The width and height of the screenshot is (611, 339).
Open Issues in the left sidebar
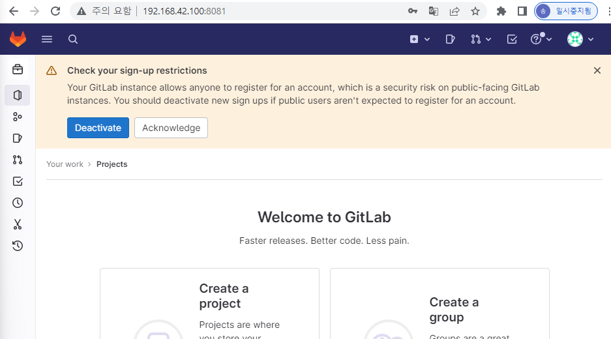(18, 138)
